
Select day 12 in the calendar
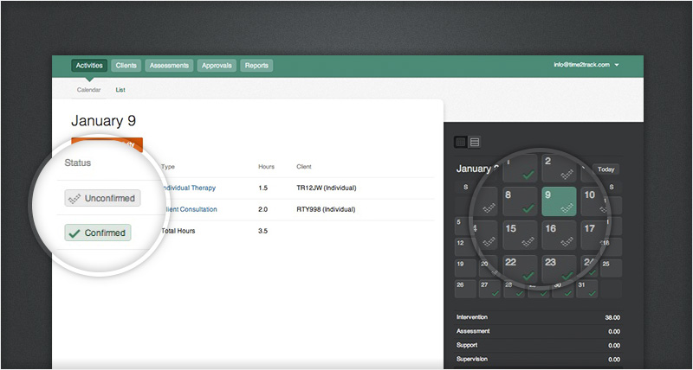465,247
